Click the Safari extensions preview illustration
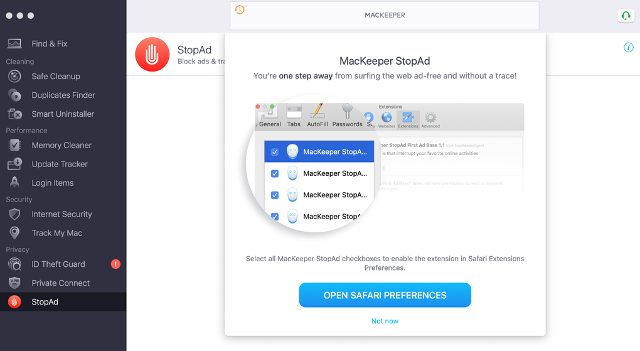640x351 pixels. pyautogui.click(x=385, y=163)
